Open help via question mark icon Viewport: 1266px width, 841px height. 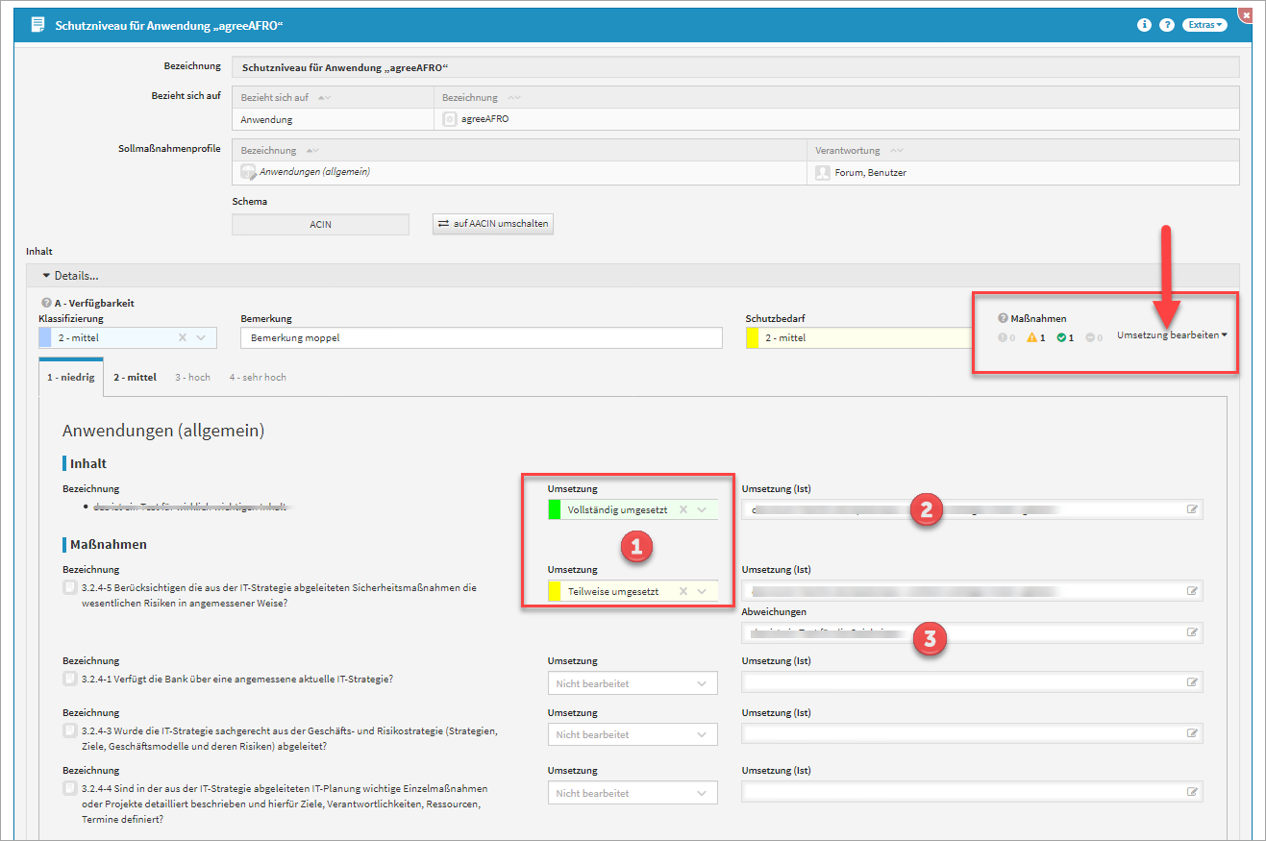point(1167,25)
